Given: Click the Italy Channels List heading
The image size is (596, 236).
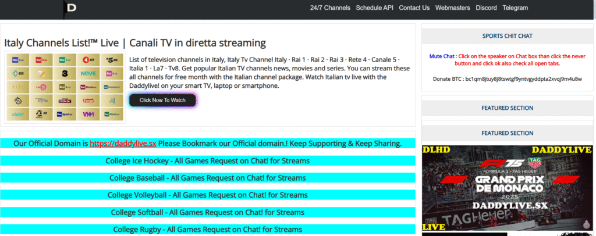Looking at the screenshot, I should (135, 42).
